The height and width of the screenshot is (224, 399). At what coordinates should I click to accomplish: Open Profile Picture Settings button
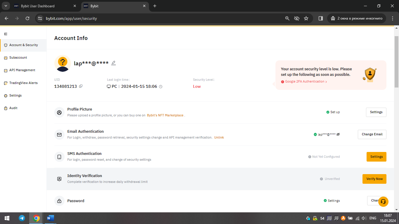(x=376, y=112)
